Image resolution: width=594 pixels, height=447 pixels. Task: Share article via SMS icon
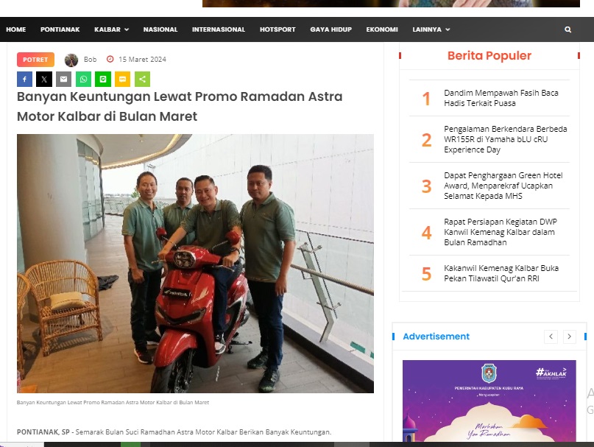(x=123, y=80)
